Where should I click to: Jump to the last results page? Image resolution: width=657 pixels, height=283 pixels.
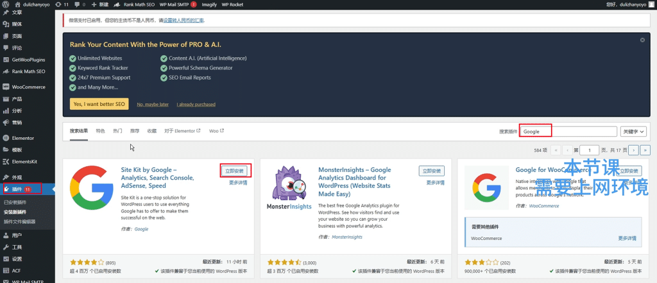click(x=645, y=150)
